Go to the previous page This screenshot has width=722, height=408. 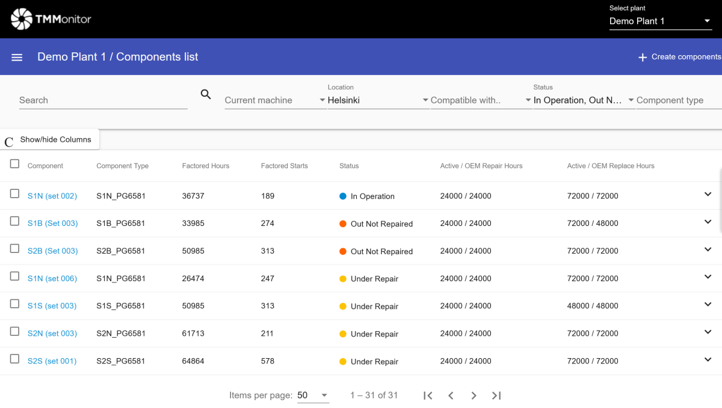point(451,395)
